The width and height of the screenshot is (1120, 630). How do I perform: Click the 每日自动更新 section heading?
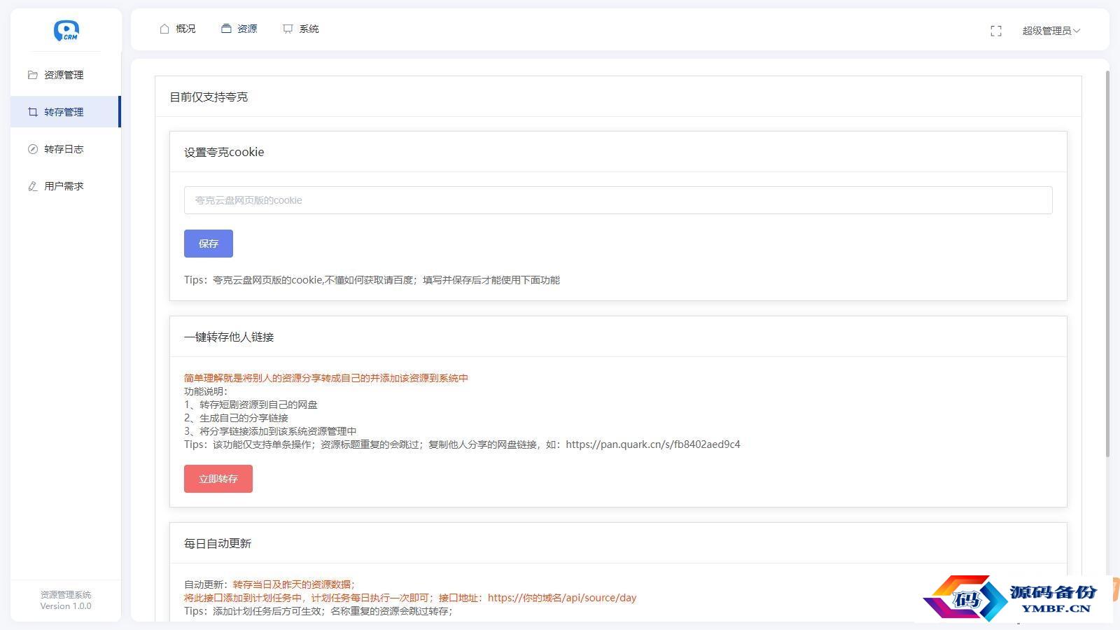tap(218, 543)
